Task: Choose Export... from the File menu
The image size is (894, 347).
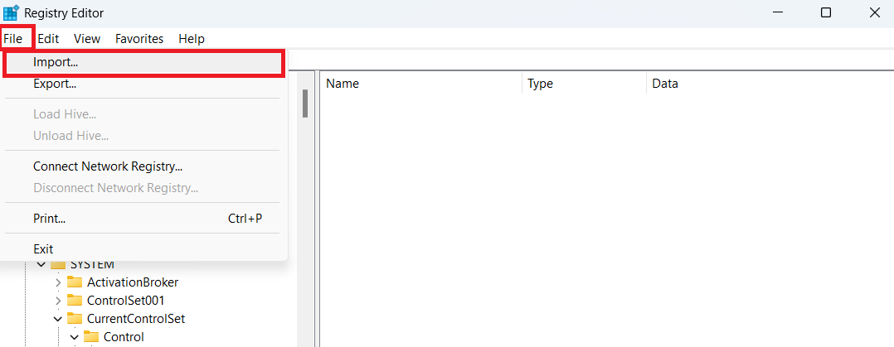Action: pyautogui.click(x=143, y=84)
